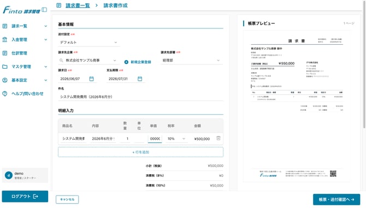Open the 請求一覧 sidebar menu

25,26
